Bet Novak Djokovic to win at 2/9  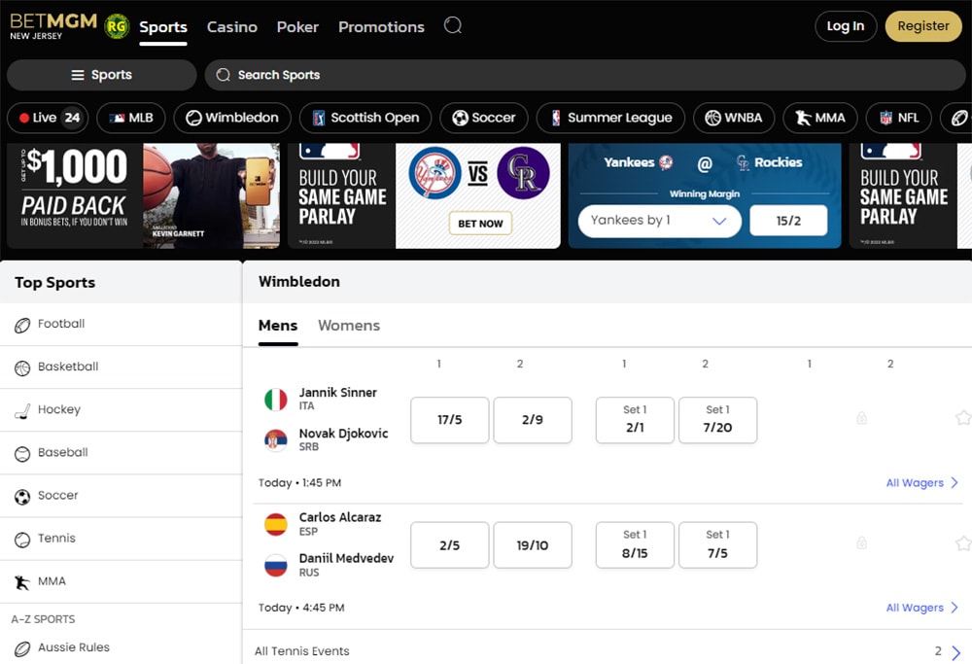click(x=533, y=420)
